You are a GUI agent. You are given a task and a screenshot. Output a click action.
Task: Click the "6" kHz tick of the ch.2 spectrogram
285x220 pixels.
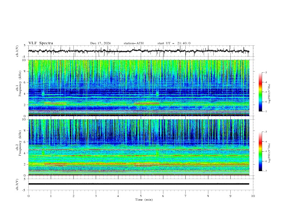coord(26,142)
